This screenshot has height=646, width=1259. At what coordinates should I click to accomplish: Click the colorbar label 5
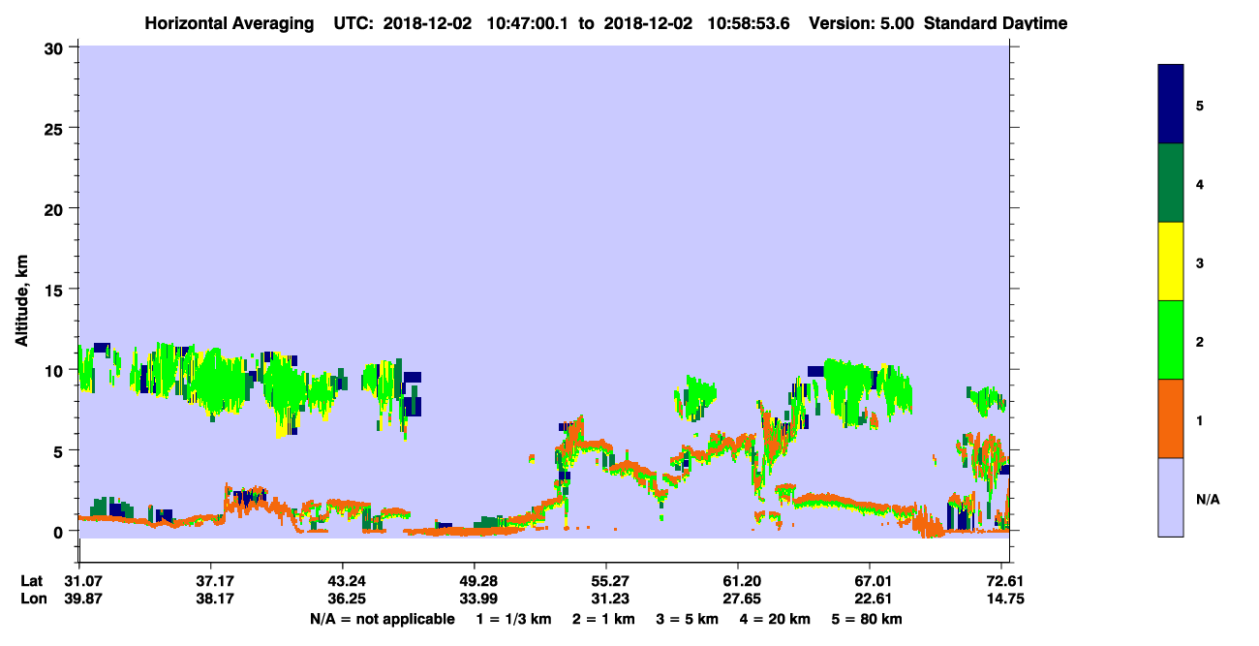click(x=1200, y=105)
